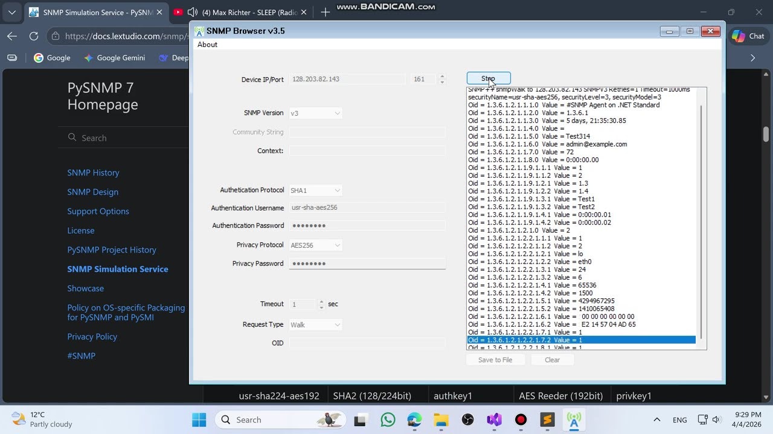Increase the Timeout value

(321, 302)
